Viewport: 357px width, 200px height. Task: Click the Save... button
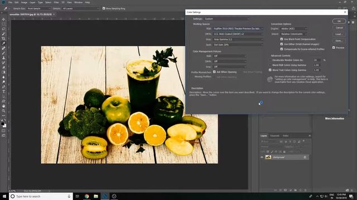coord(339,41)
